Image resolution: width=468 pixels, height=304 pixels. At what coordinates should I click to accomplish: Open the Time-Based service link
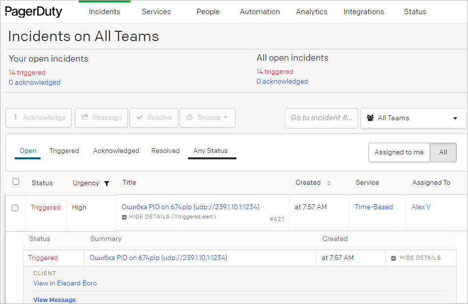374,207
